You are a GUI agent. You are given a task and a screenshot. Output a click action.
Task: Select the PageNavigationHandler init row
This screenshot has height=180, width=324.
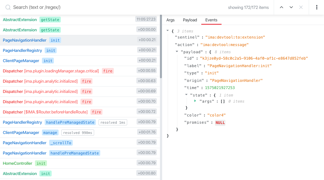pyautogui.click(x=80, y=40)
